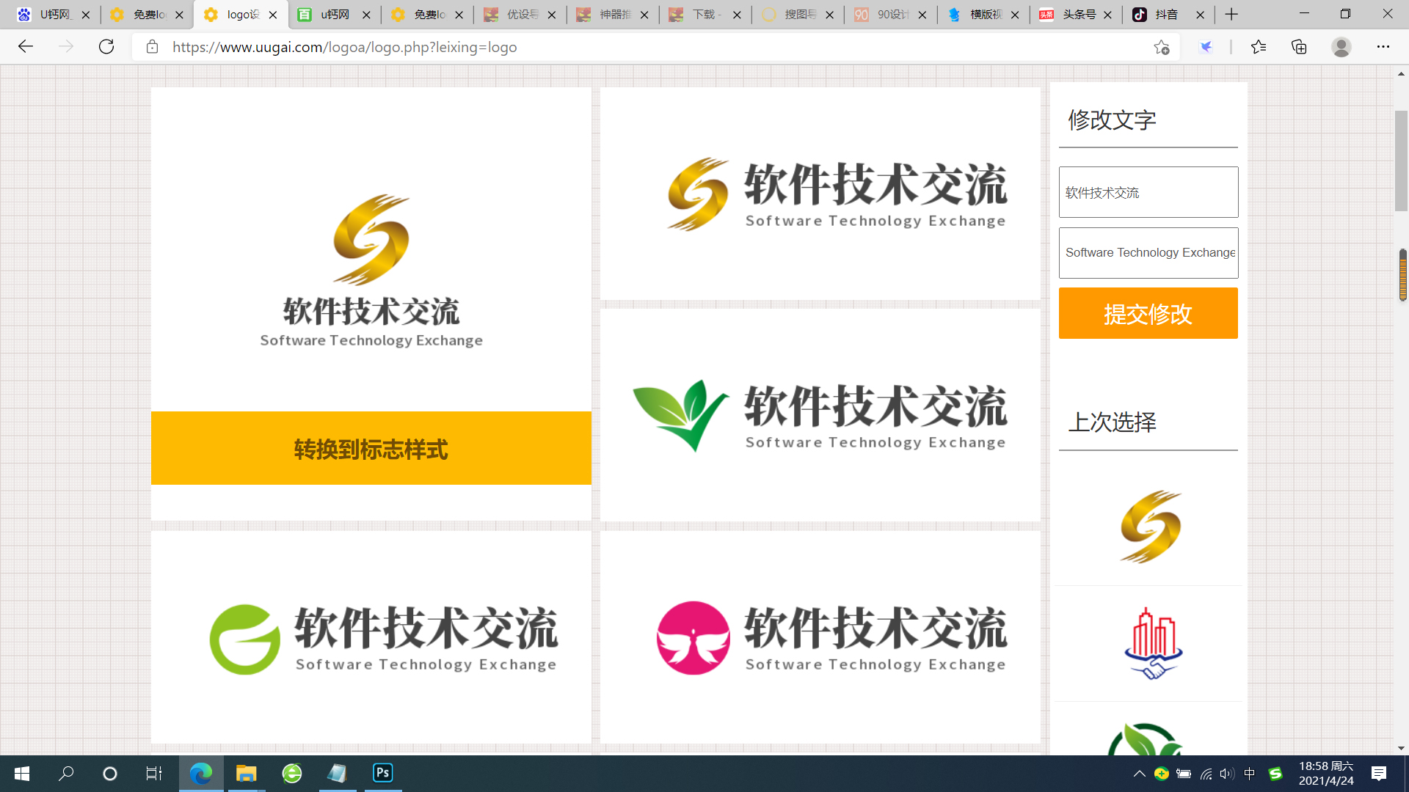Open a new browser tab
The width and height of the screenshot is (1409, 792).
(x=1231, y=15)
